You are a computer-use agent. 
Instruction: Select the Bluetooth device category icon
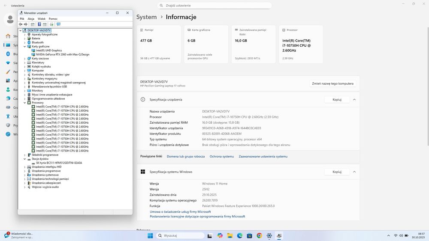click(x=29, y=42)
